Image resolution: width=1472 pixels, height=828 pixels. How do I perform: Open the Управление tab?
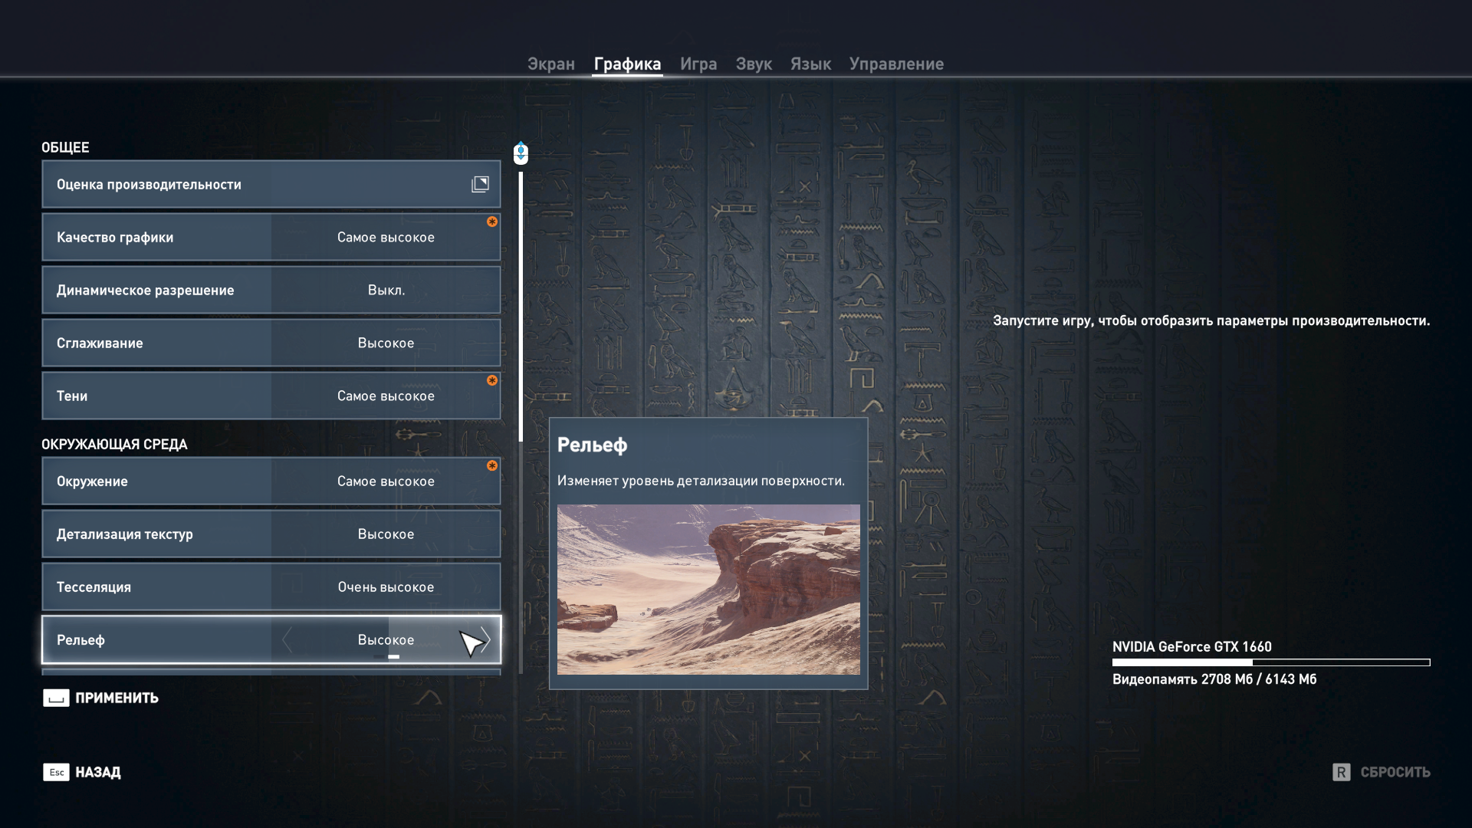tap(895, 64)
